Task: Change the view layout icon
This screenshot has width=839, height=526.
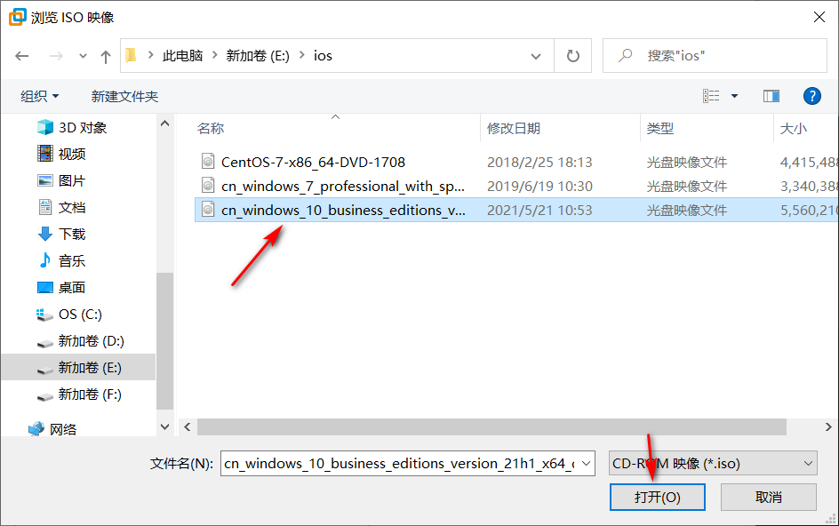Action: [x=711, y=96]
